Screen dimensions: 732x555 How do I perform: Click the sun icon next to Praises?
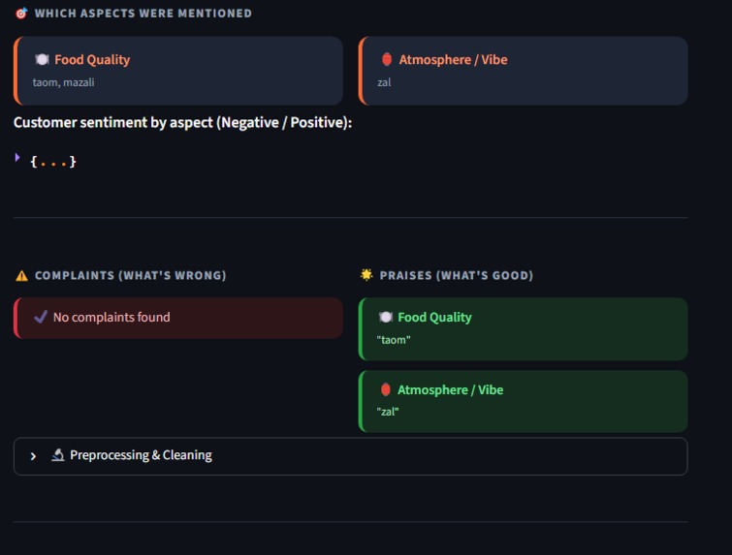tap(366, 275)
